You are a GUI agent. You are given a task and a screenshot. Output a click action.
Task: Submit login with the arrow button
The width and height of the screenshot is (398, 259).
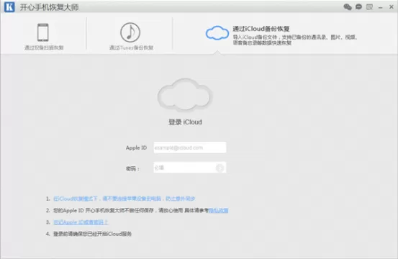(220, 168)
